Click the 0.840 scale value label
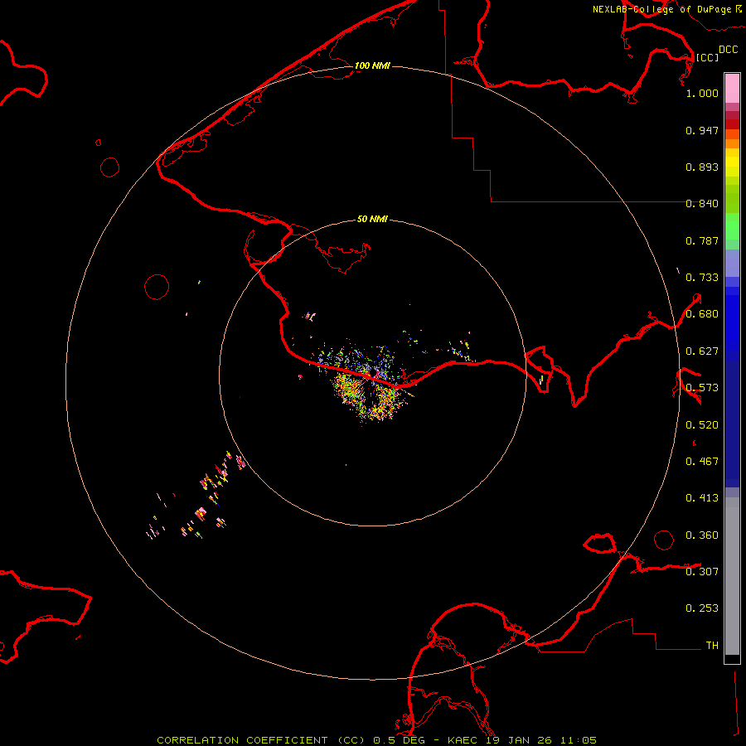 (702, 204)
